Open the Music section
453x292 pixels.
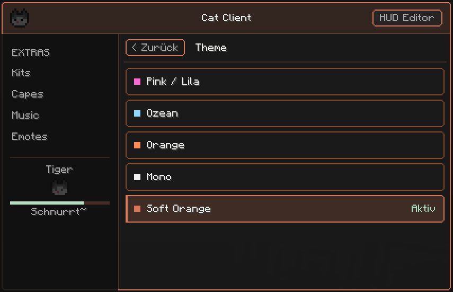tap(25, 116)
